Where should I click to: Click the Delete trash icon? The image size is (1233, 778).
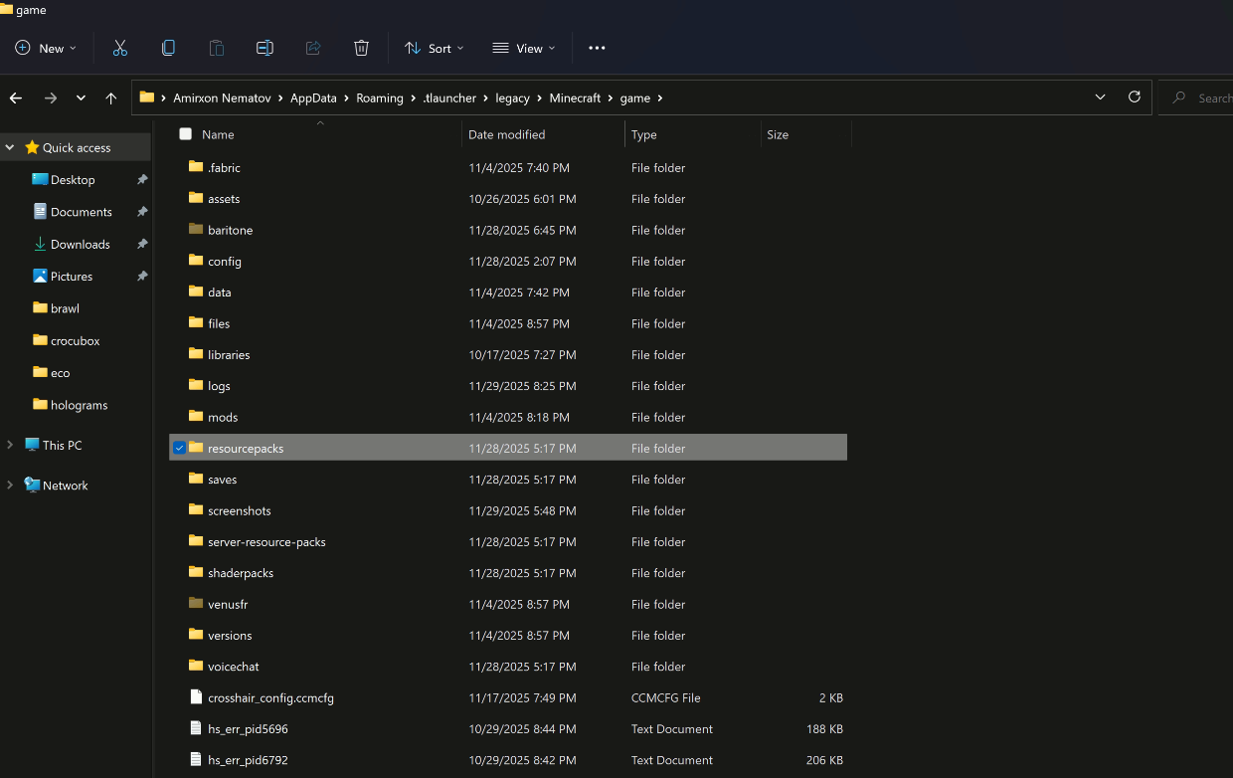pos(361,48)
